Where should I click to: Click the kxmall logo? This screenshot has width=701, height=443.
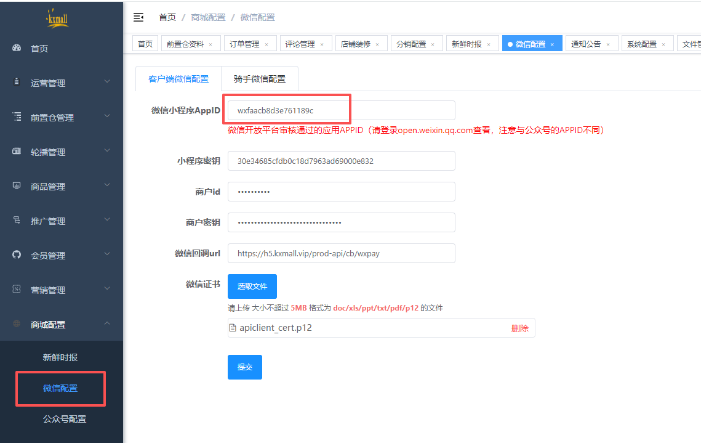(57, 20)
